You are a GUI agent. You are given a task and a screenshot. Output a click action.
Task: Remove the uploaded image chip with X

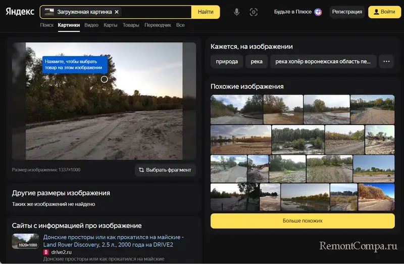[117, 12]
